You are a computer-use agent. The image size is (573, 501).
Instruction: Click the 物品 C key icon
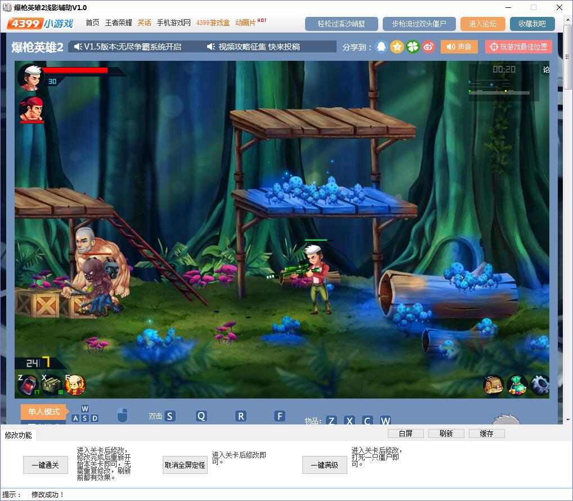coord(368,421)
